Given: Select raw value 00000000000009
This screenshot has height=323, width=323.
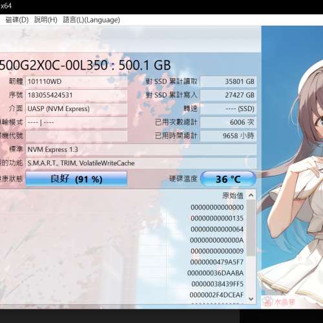Looking at the screenshot, I should coord(217,251).
